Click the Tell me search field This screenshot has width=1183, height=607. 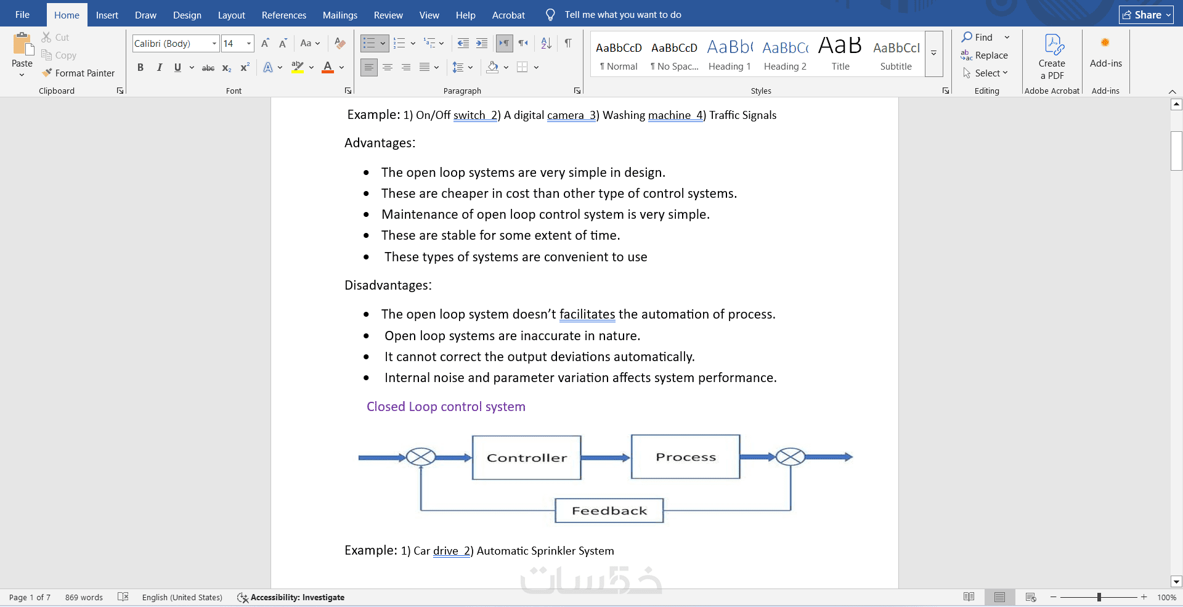pos(623,15)
